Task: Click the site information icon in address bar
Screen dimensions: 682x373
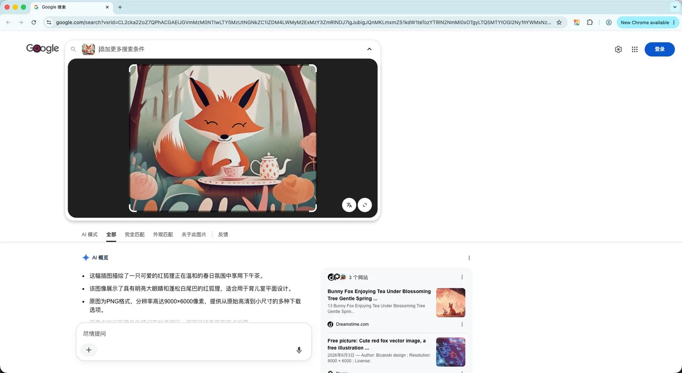Action: (x=49, y=22)
